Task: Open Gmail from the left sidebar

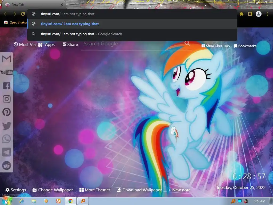Action: click(6, 59)
